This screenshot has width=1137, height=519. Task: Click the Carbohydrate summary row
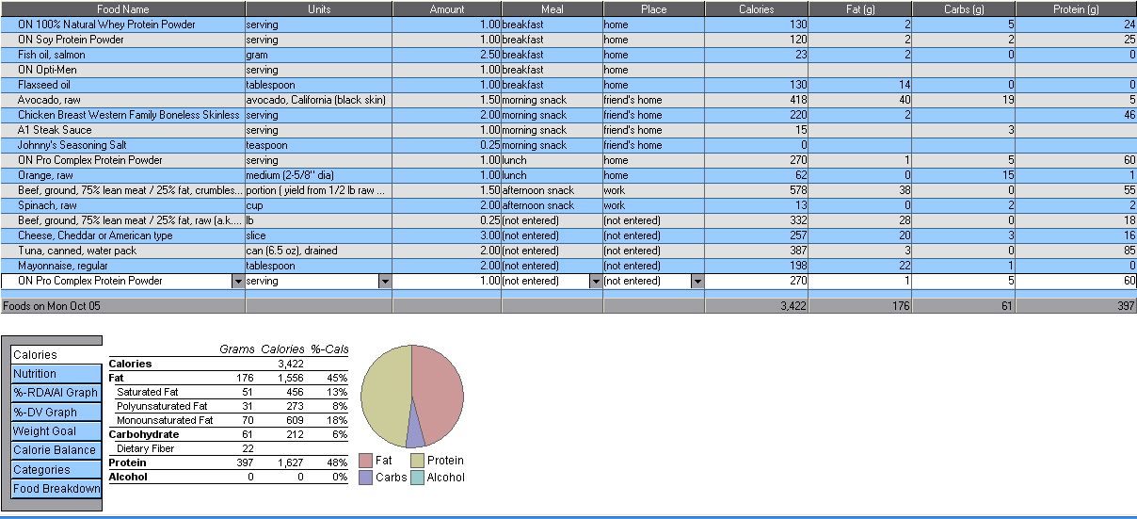coord(228,434)
